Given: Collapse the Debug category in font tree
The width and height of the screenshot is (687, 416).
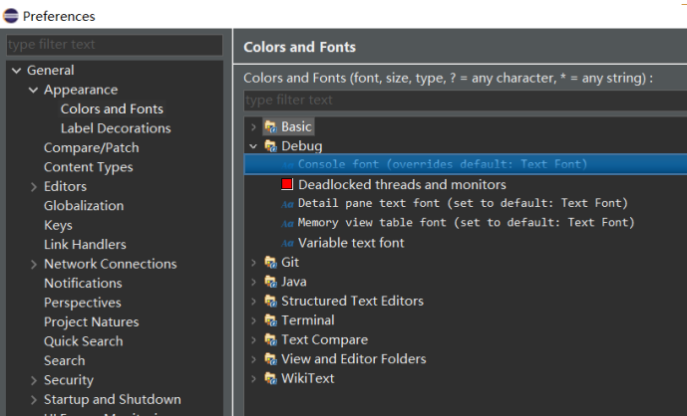Looking at the screenshot, I should [x=253, y=146].
